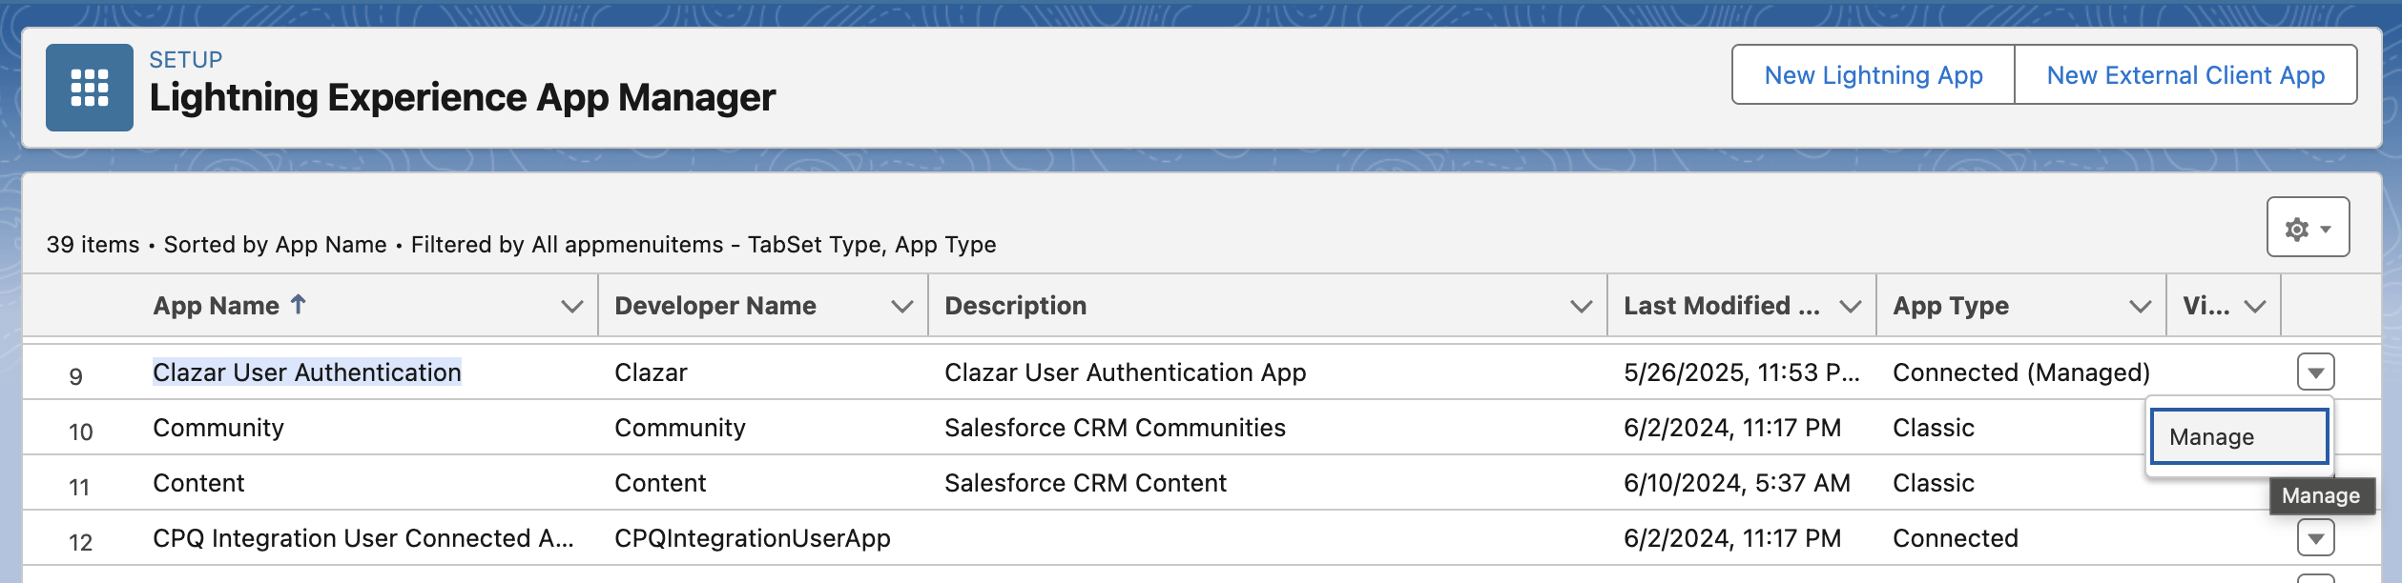Expand the App Name column menu
This screenshot has width=2402, height=583.
571,306
